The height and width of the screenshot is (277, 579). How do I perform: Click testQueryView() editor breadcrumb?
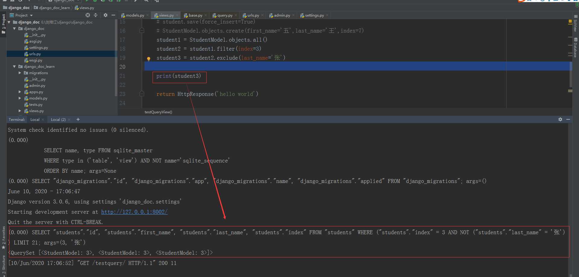pos(158,112)
